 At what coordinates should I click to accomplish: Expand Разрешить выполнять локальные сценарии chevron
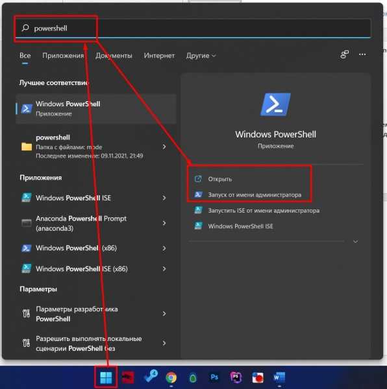pyautogui.click(x=164, y=343)
